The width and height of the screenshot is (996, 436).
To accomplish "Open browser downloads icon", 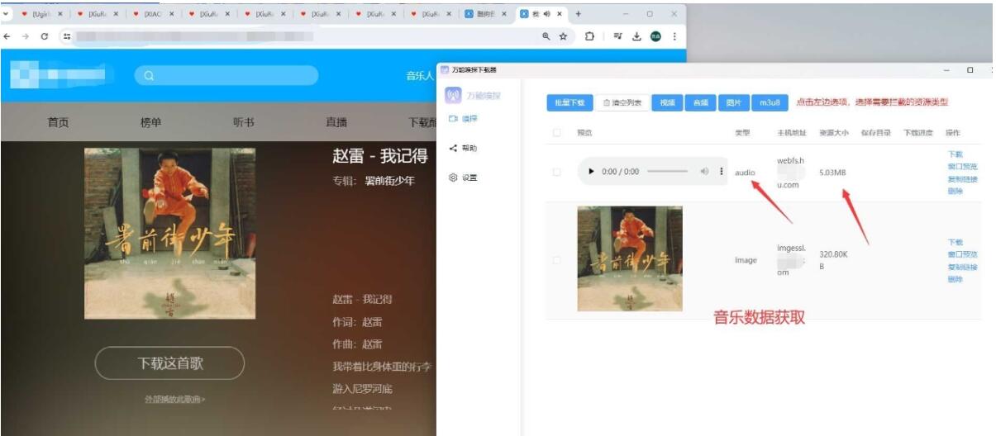I will [x=637, y=36].
